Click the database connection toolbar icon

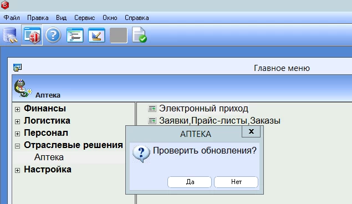coord(10,35)
